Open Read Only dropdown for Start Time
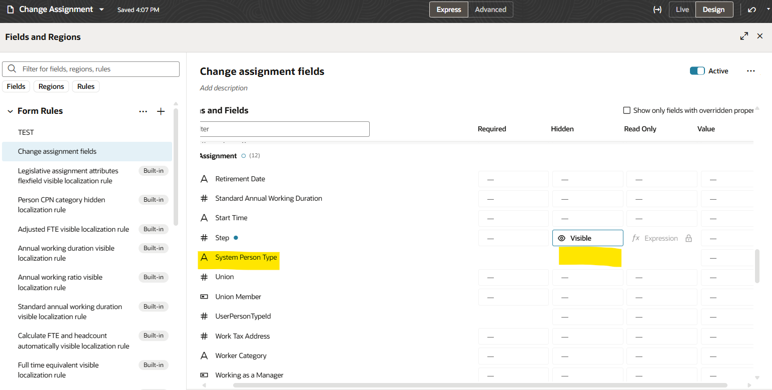 (x=661, y=218)
